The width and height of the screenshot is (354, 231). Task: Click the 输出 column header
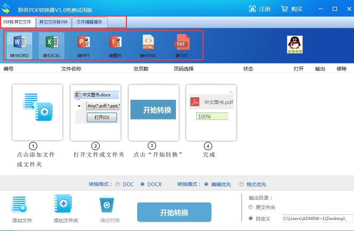click(320, 69)
